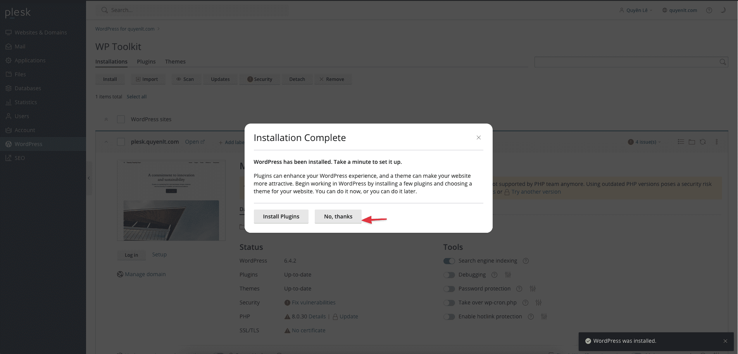
Task: Focus the top Search field
Action: (194, 10)
